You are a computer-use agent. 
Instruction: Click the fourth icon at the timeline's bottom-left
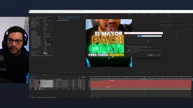tap(34, 97)
